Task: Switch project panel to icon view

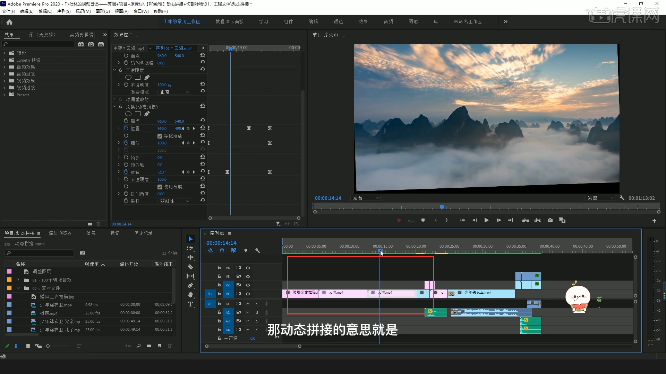Action: tap(28, 346)
